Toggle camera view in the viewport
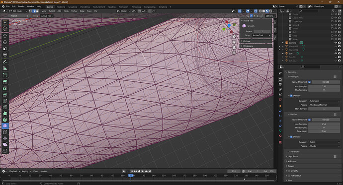 (x=234, y=47)
